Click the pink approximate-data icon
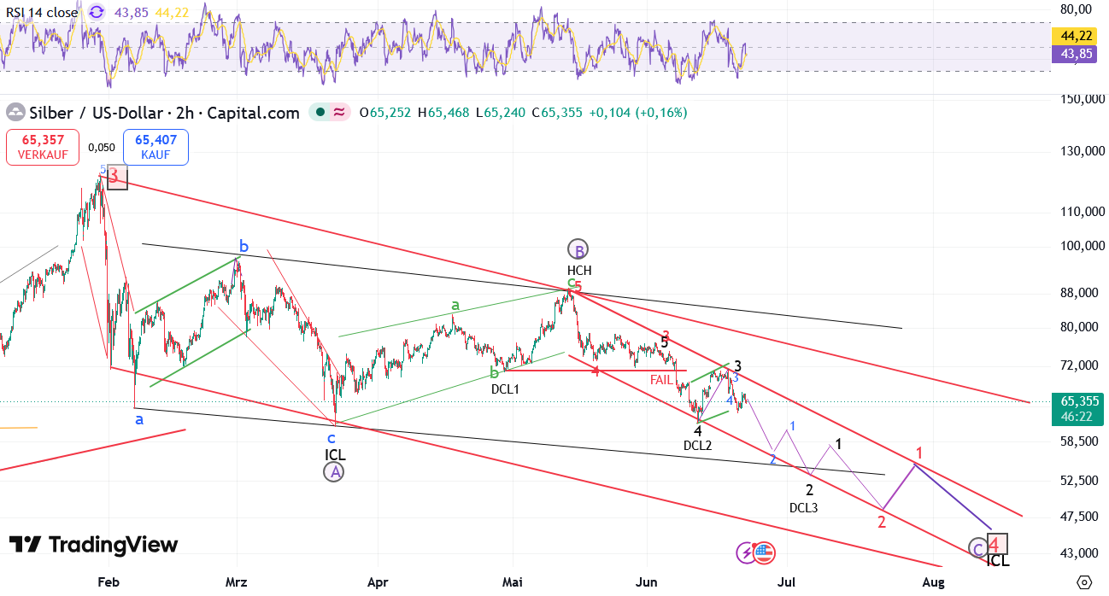The image size is (1109, 596). point(339,113)
